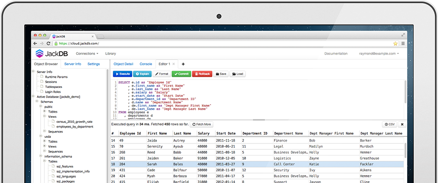This screenshot has height=183, width=438.
Task: Switch to the Settings tab
Action: (94, 64)
